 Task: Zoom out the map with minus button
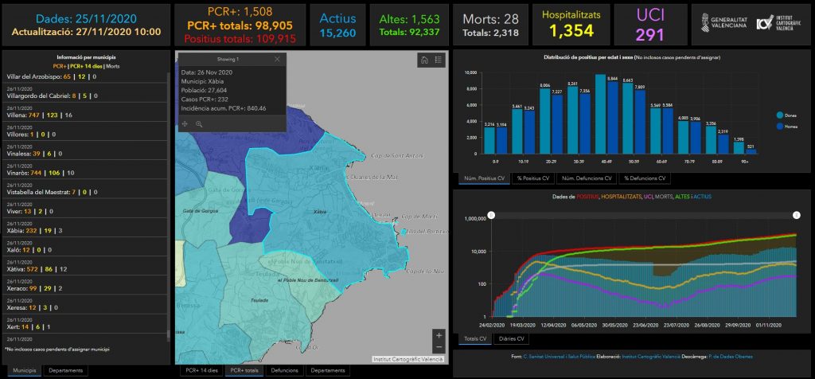pos(439,347)
